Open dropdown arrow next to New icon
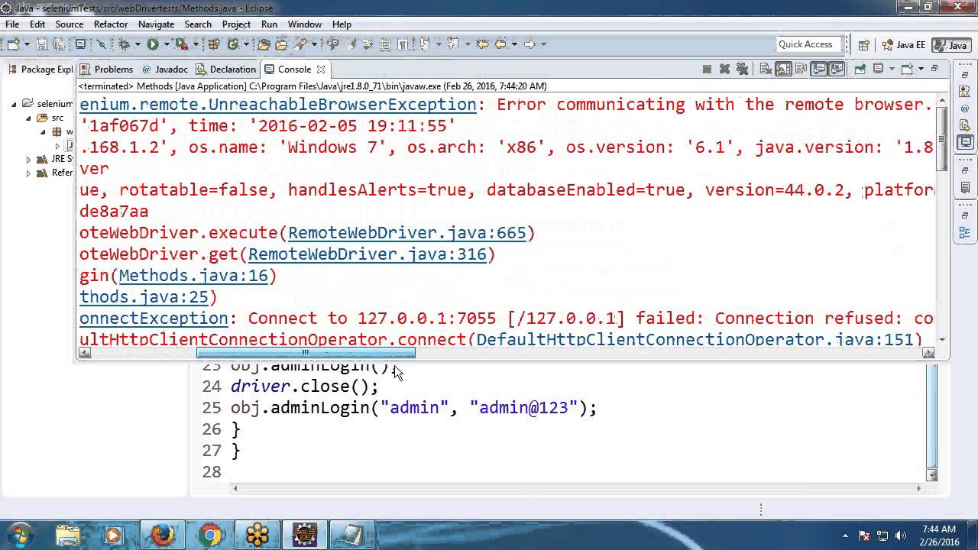 (x=27, y=44)
